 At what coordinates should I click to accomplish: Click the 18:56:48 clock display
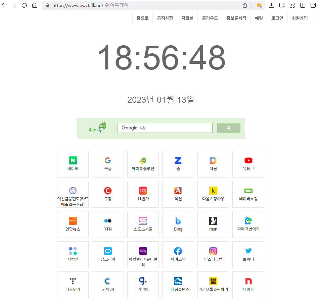[162, 57]
